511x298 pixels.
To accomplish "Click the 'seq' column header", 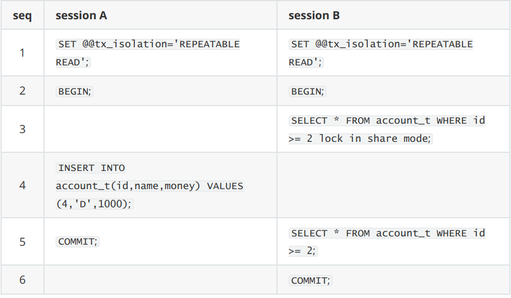I will (22, 15).
